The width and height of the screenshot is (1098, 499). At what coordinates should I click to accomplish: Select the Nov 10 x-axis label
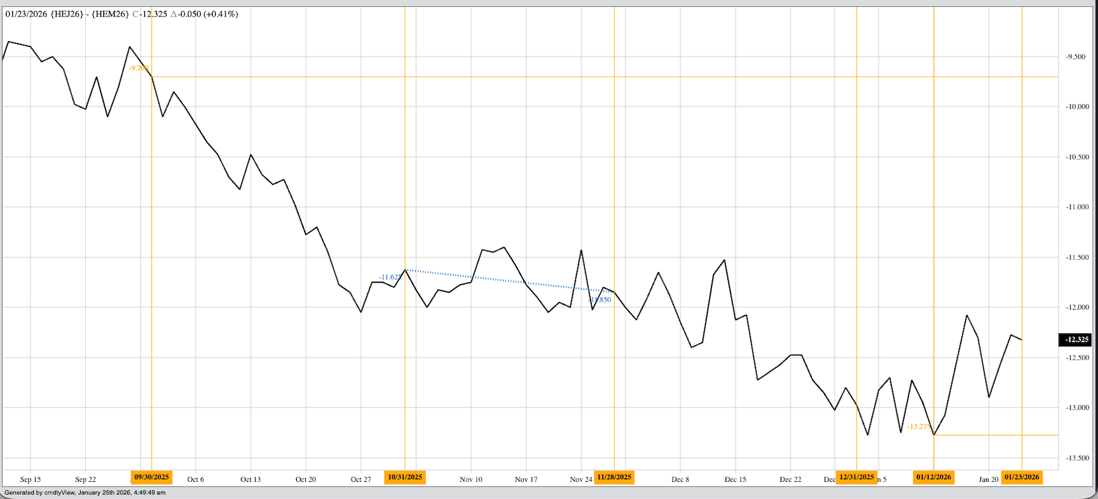(471, 479)
